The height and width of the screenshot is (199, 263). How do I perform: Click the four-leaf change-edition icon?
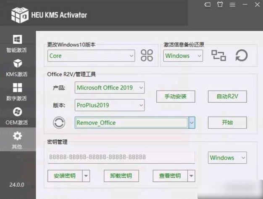[x=147, y=55]
